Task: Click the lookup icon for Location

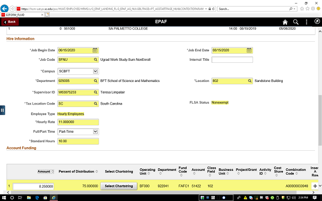Action: coord(250,81)
